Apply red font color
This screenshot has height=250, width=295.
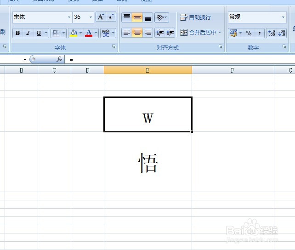pyautogui.click(x=89, y=33)
